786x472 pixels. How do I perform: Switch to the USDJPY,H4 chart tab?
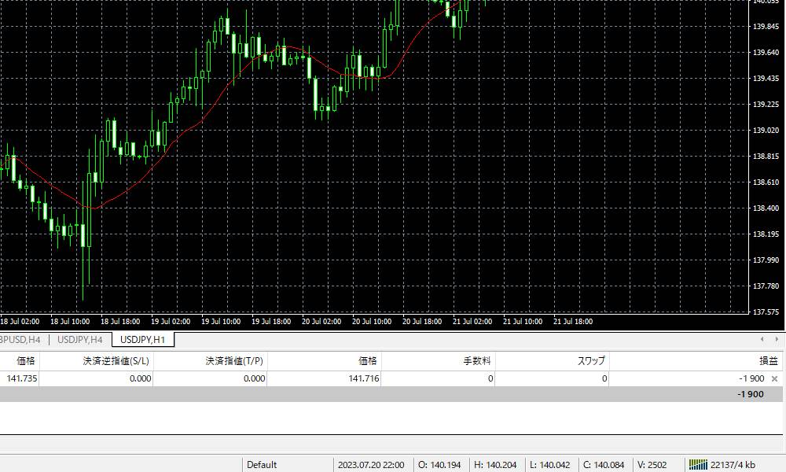pos(80,340)
